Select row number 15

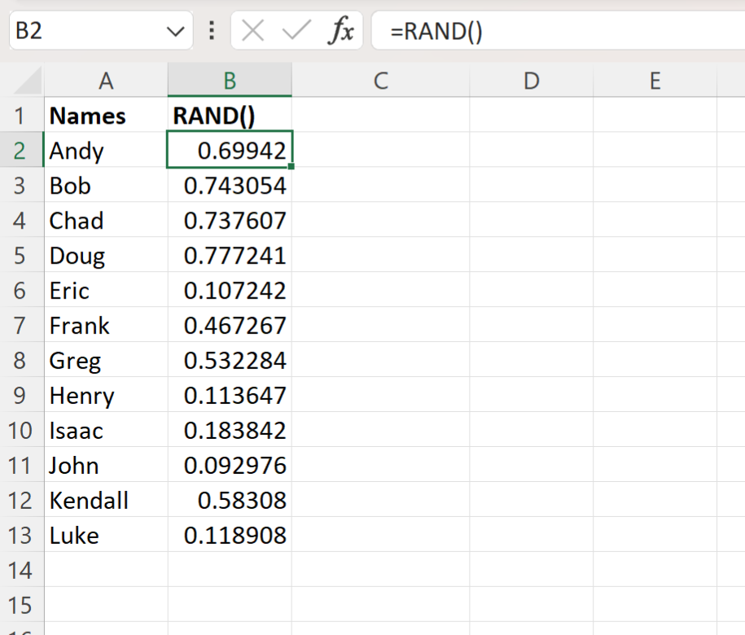click(22, 605)
